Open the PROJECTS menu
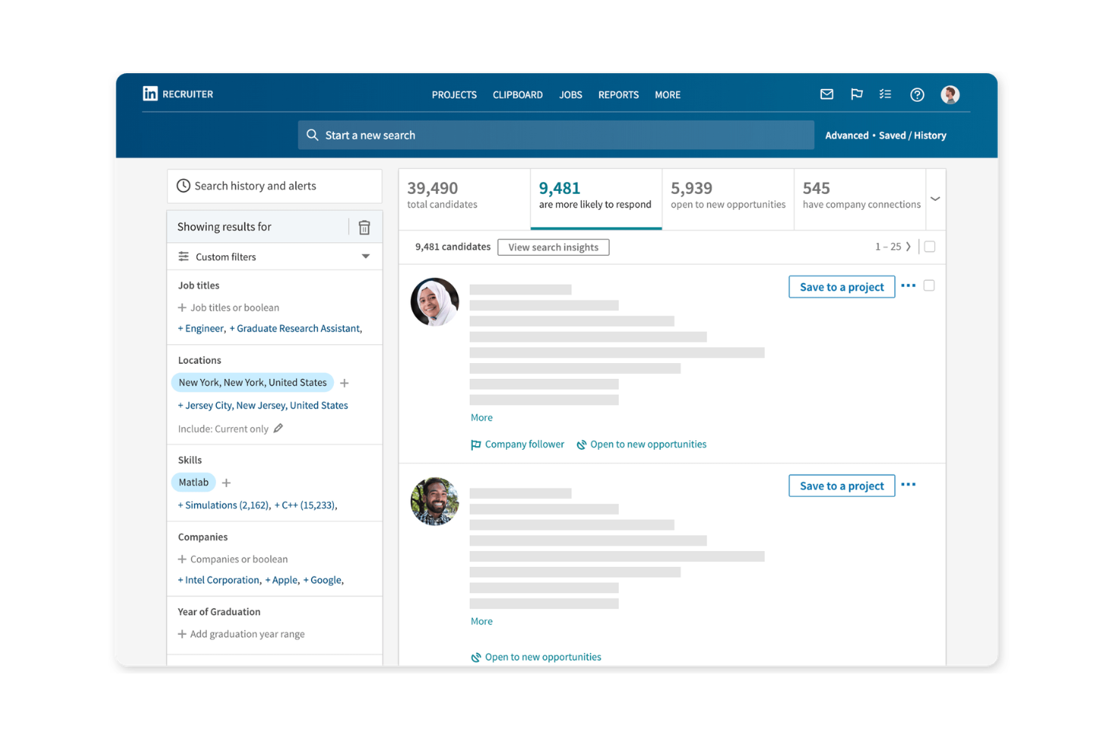 point(454,94)
